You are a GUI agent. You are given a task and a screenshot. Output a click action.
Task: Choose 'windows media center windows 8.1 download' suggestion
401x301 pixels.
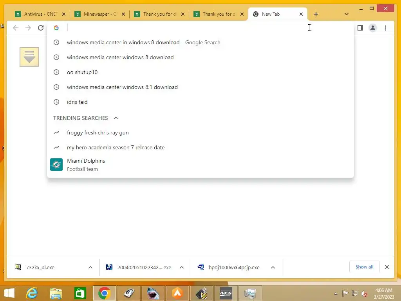click(x=200, y=87)
